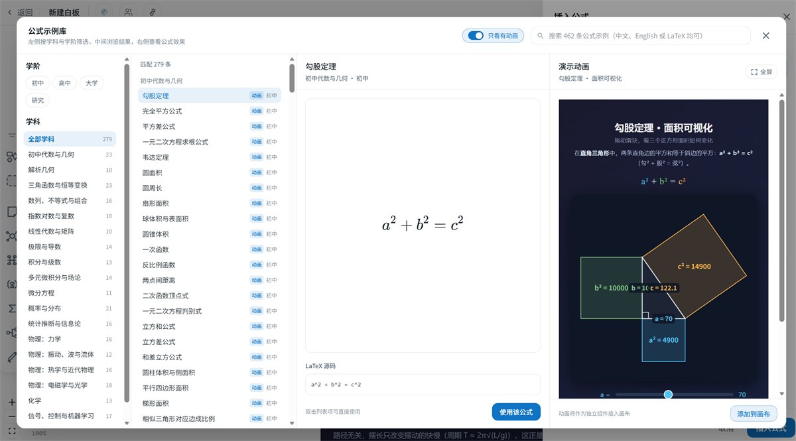Viewport: 796px width, 441px height.
Task: Select 化学 subject
Action: point(70,401)
